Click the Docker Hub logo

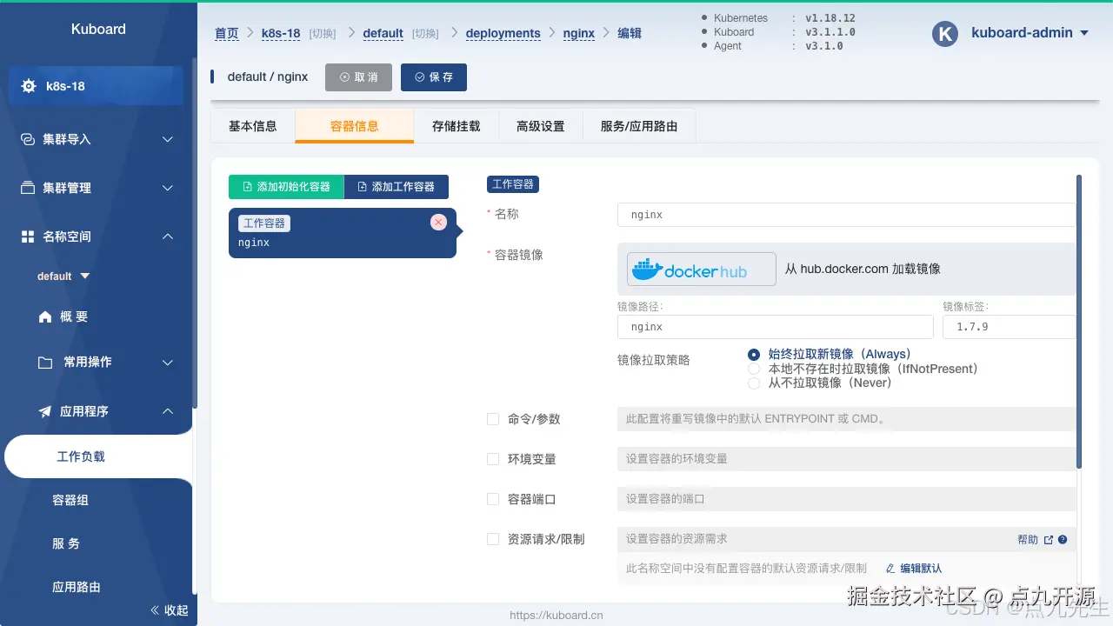[x=701, y=269]
